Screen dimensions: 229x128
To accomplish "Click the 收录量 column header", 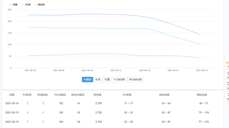I will tap(97, 95).
